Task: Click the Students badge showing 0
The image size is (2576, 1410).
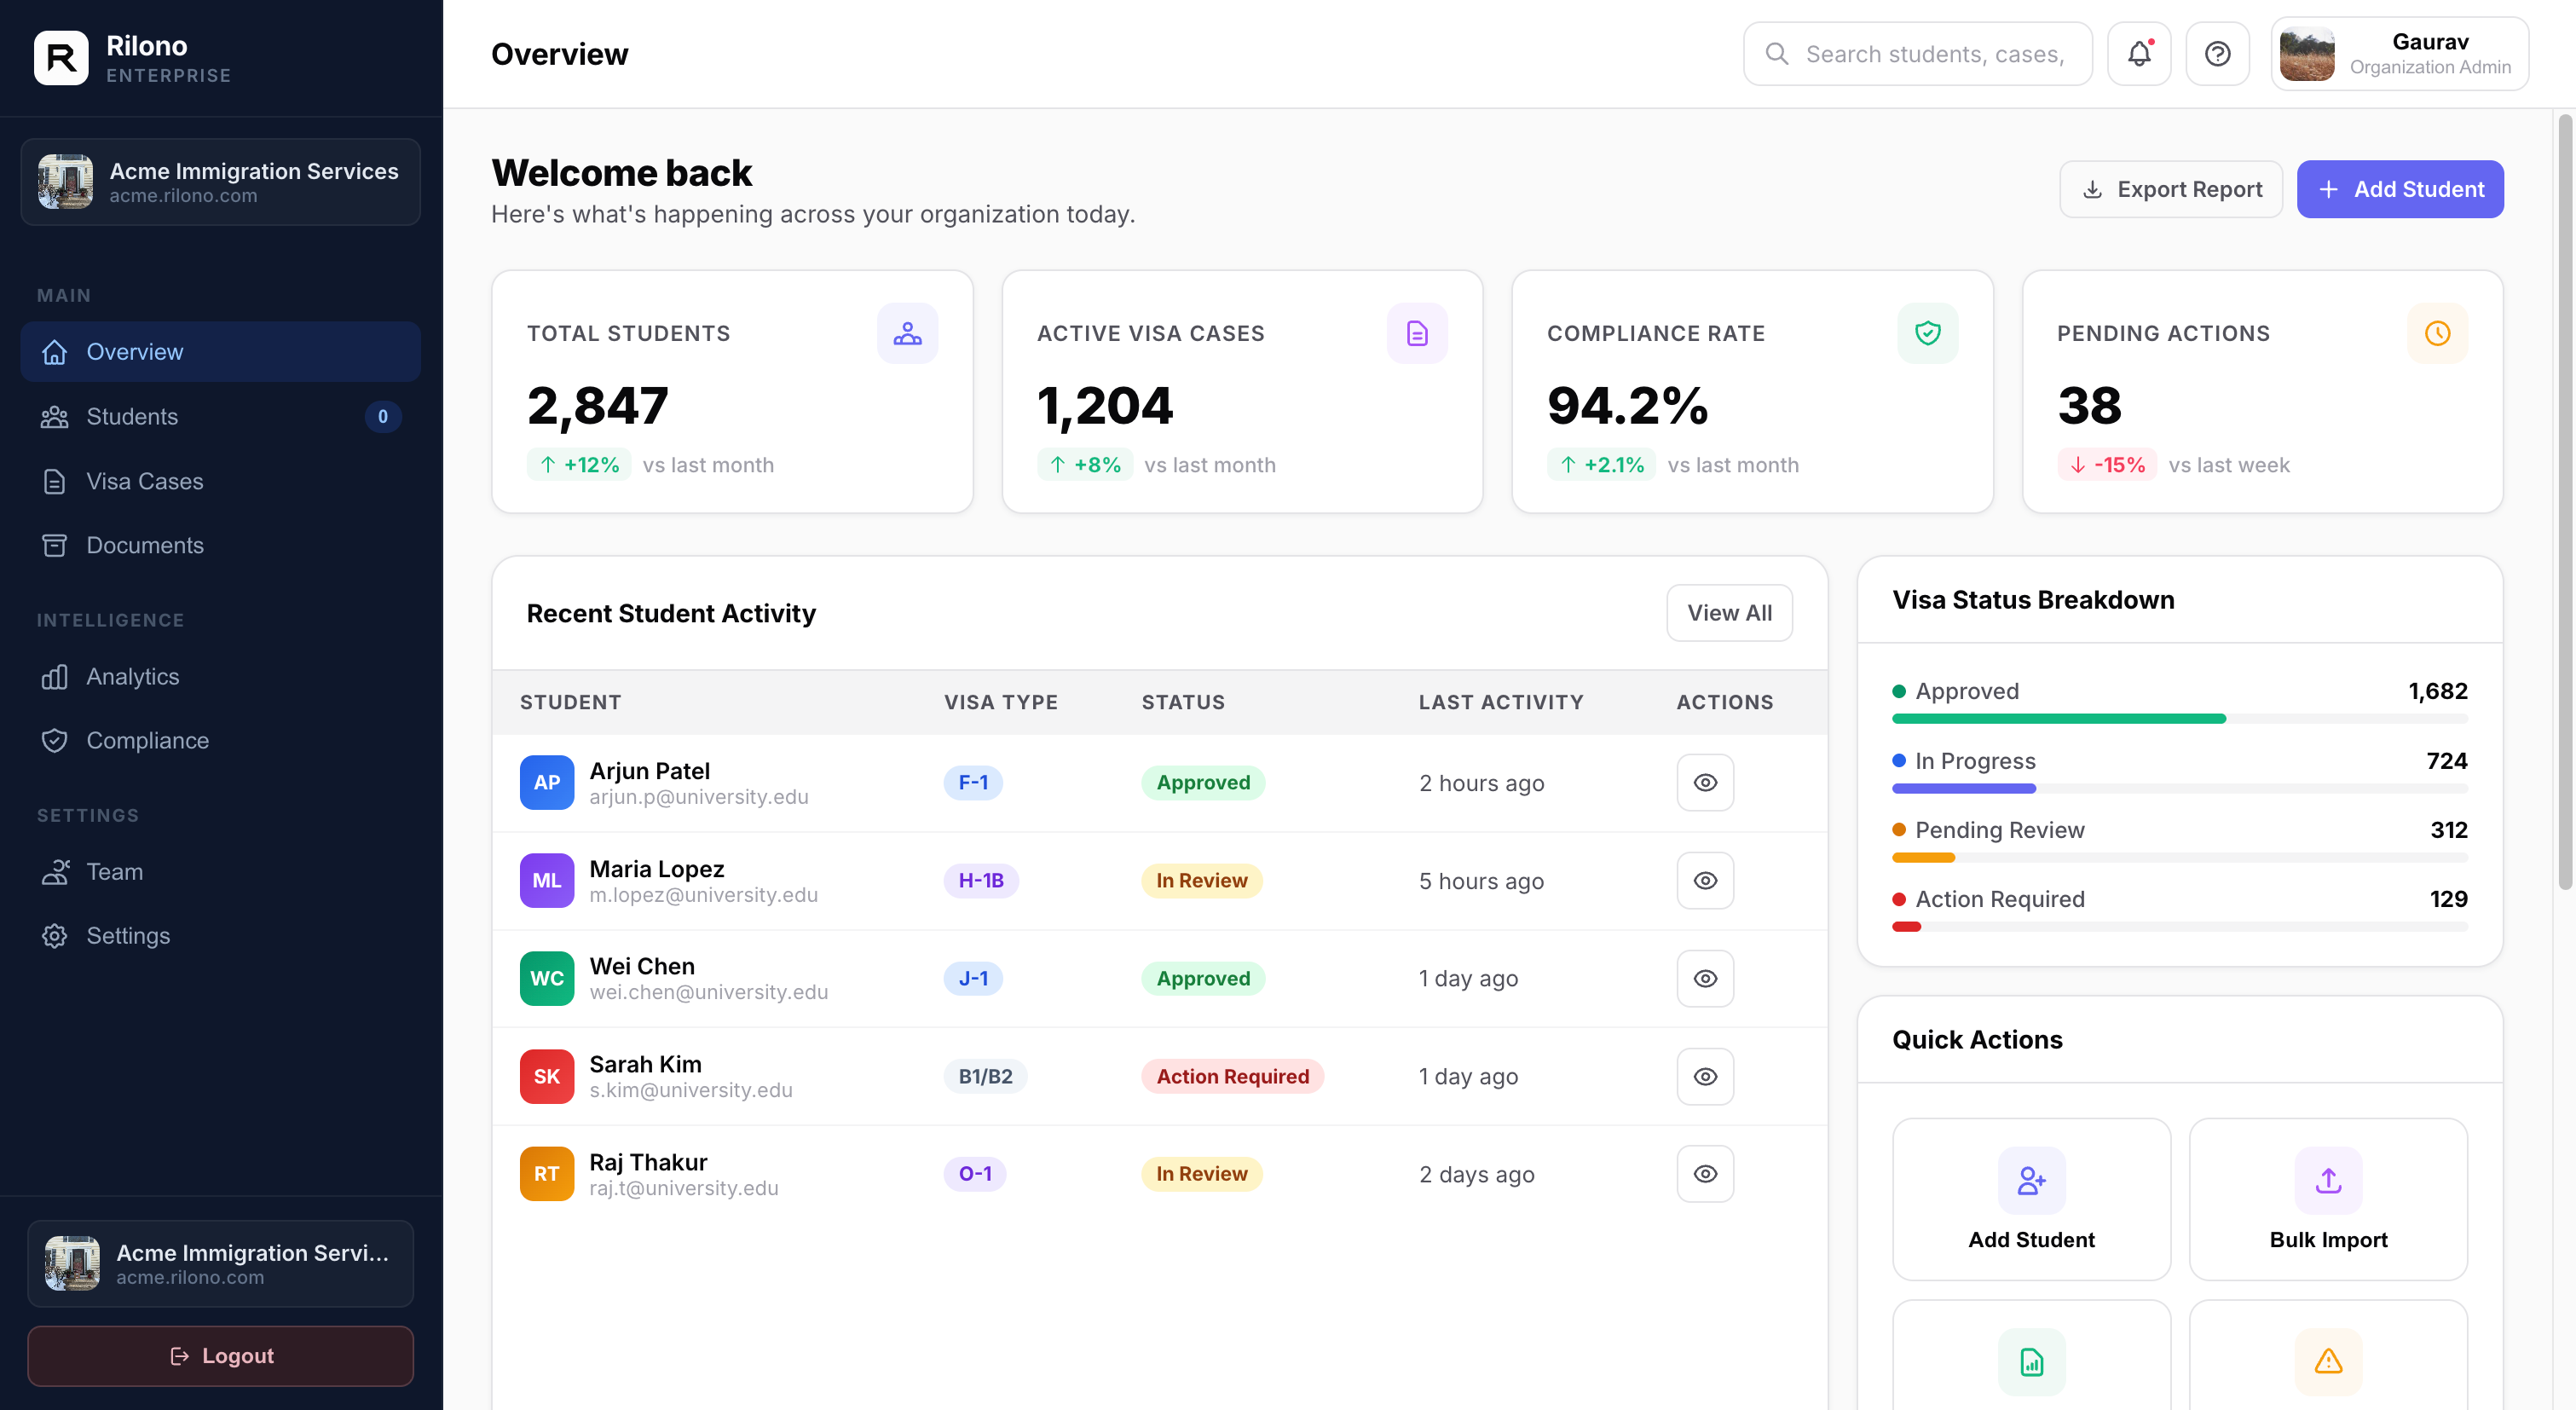Action: pos(382,417)
